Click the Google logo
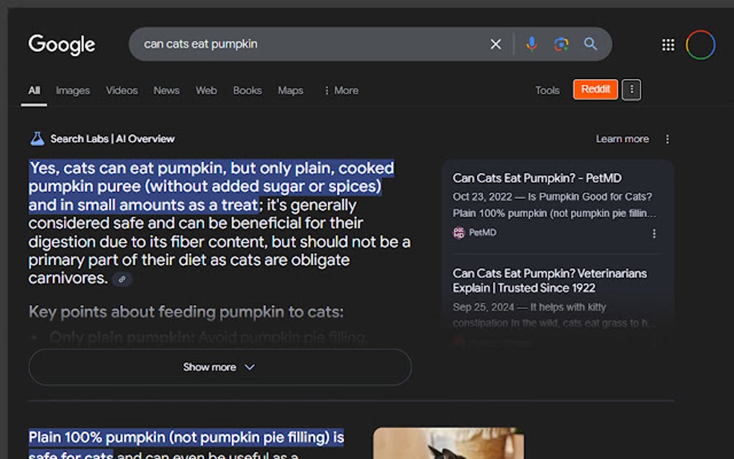Viewport: 734px width, 459px height. coord(61,45)
